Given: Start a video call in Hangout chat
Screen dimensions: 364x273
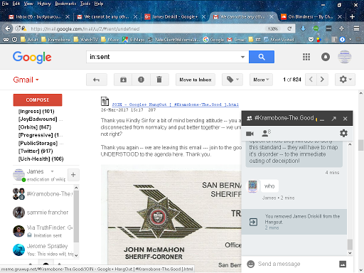Looking at the screenshot, I should [250, 134].
